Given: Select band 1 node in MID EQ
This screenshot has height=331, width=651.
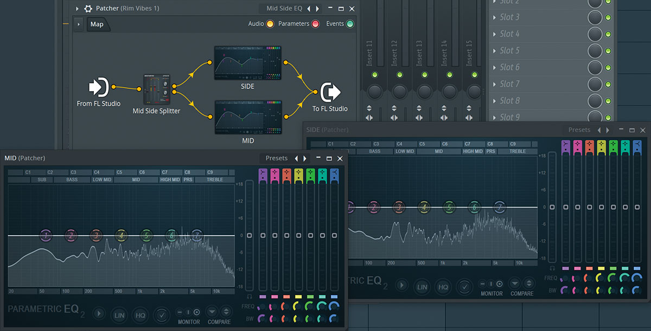Looking at the screenshot, I should click(x=46, y=235).
